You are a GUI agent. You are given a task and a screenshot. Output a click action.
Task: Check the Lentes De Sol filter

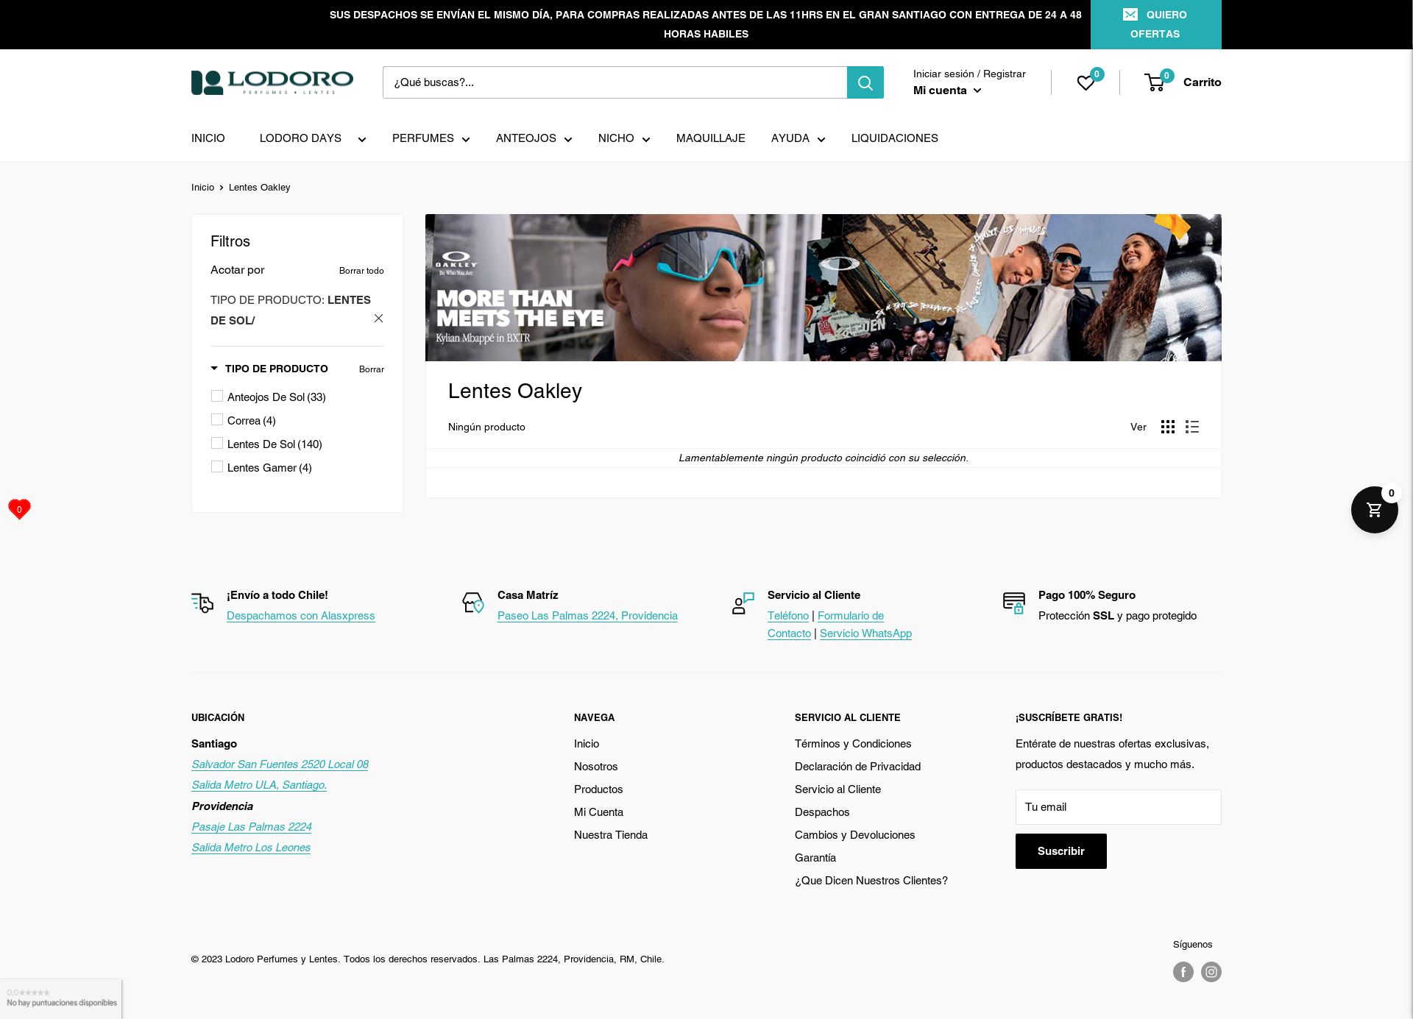[x=217, y=443]
